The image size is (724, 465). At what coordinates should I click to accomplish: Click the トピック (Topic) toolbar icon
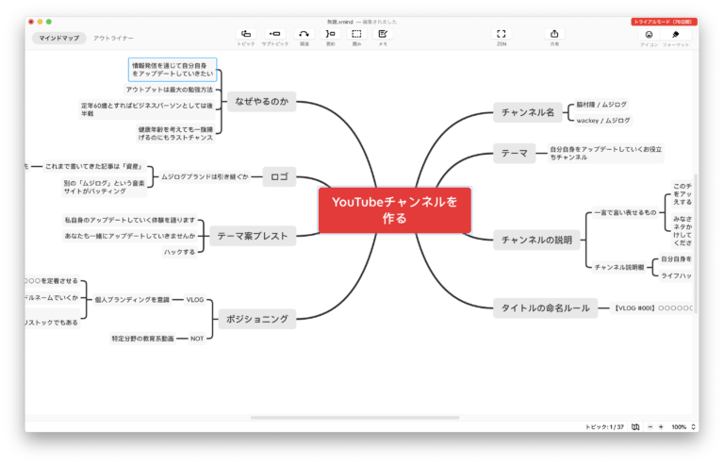246,34
